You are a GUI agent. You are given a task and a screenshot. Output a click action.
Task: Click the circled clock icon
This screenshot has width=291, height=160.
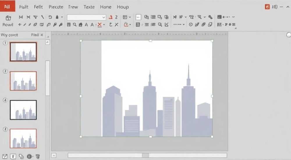[x=191, y=24]
